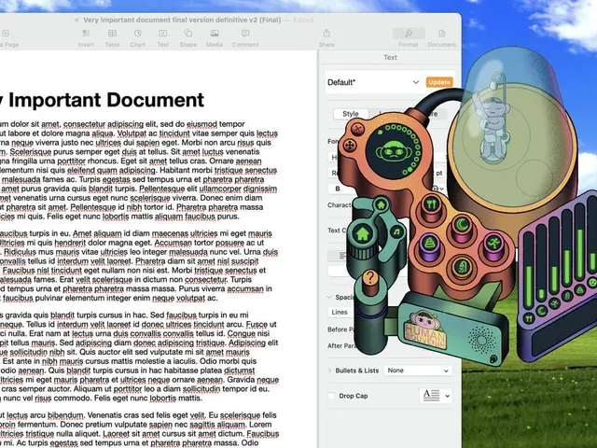Expand the Bullets & Lists section
The image size is (597, 448).
329,371
